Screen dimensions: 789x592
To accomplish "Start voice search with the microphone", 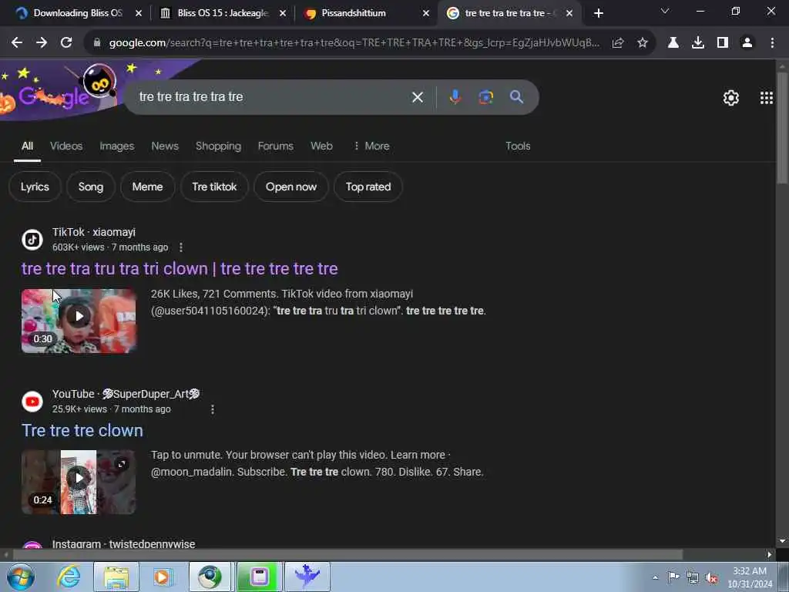I will (x=455, y=96).
